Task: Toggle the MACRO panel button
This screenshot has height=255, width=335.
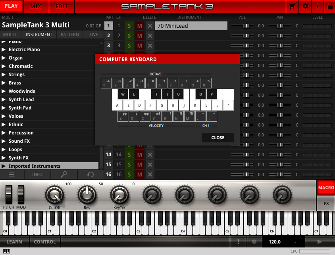Action: (x=326, y=188)
